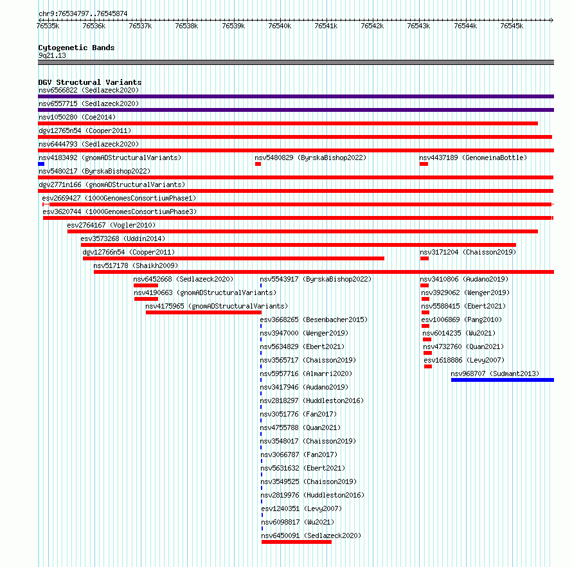This screenshot has width=572, height=567.
Task: Click nsv3171204 (Chaisson2019) label
Action: (x=468, y=252)
